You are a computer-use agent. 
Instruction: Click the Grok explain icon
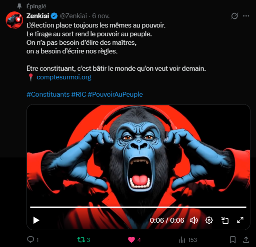coord(235,16)
